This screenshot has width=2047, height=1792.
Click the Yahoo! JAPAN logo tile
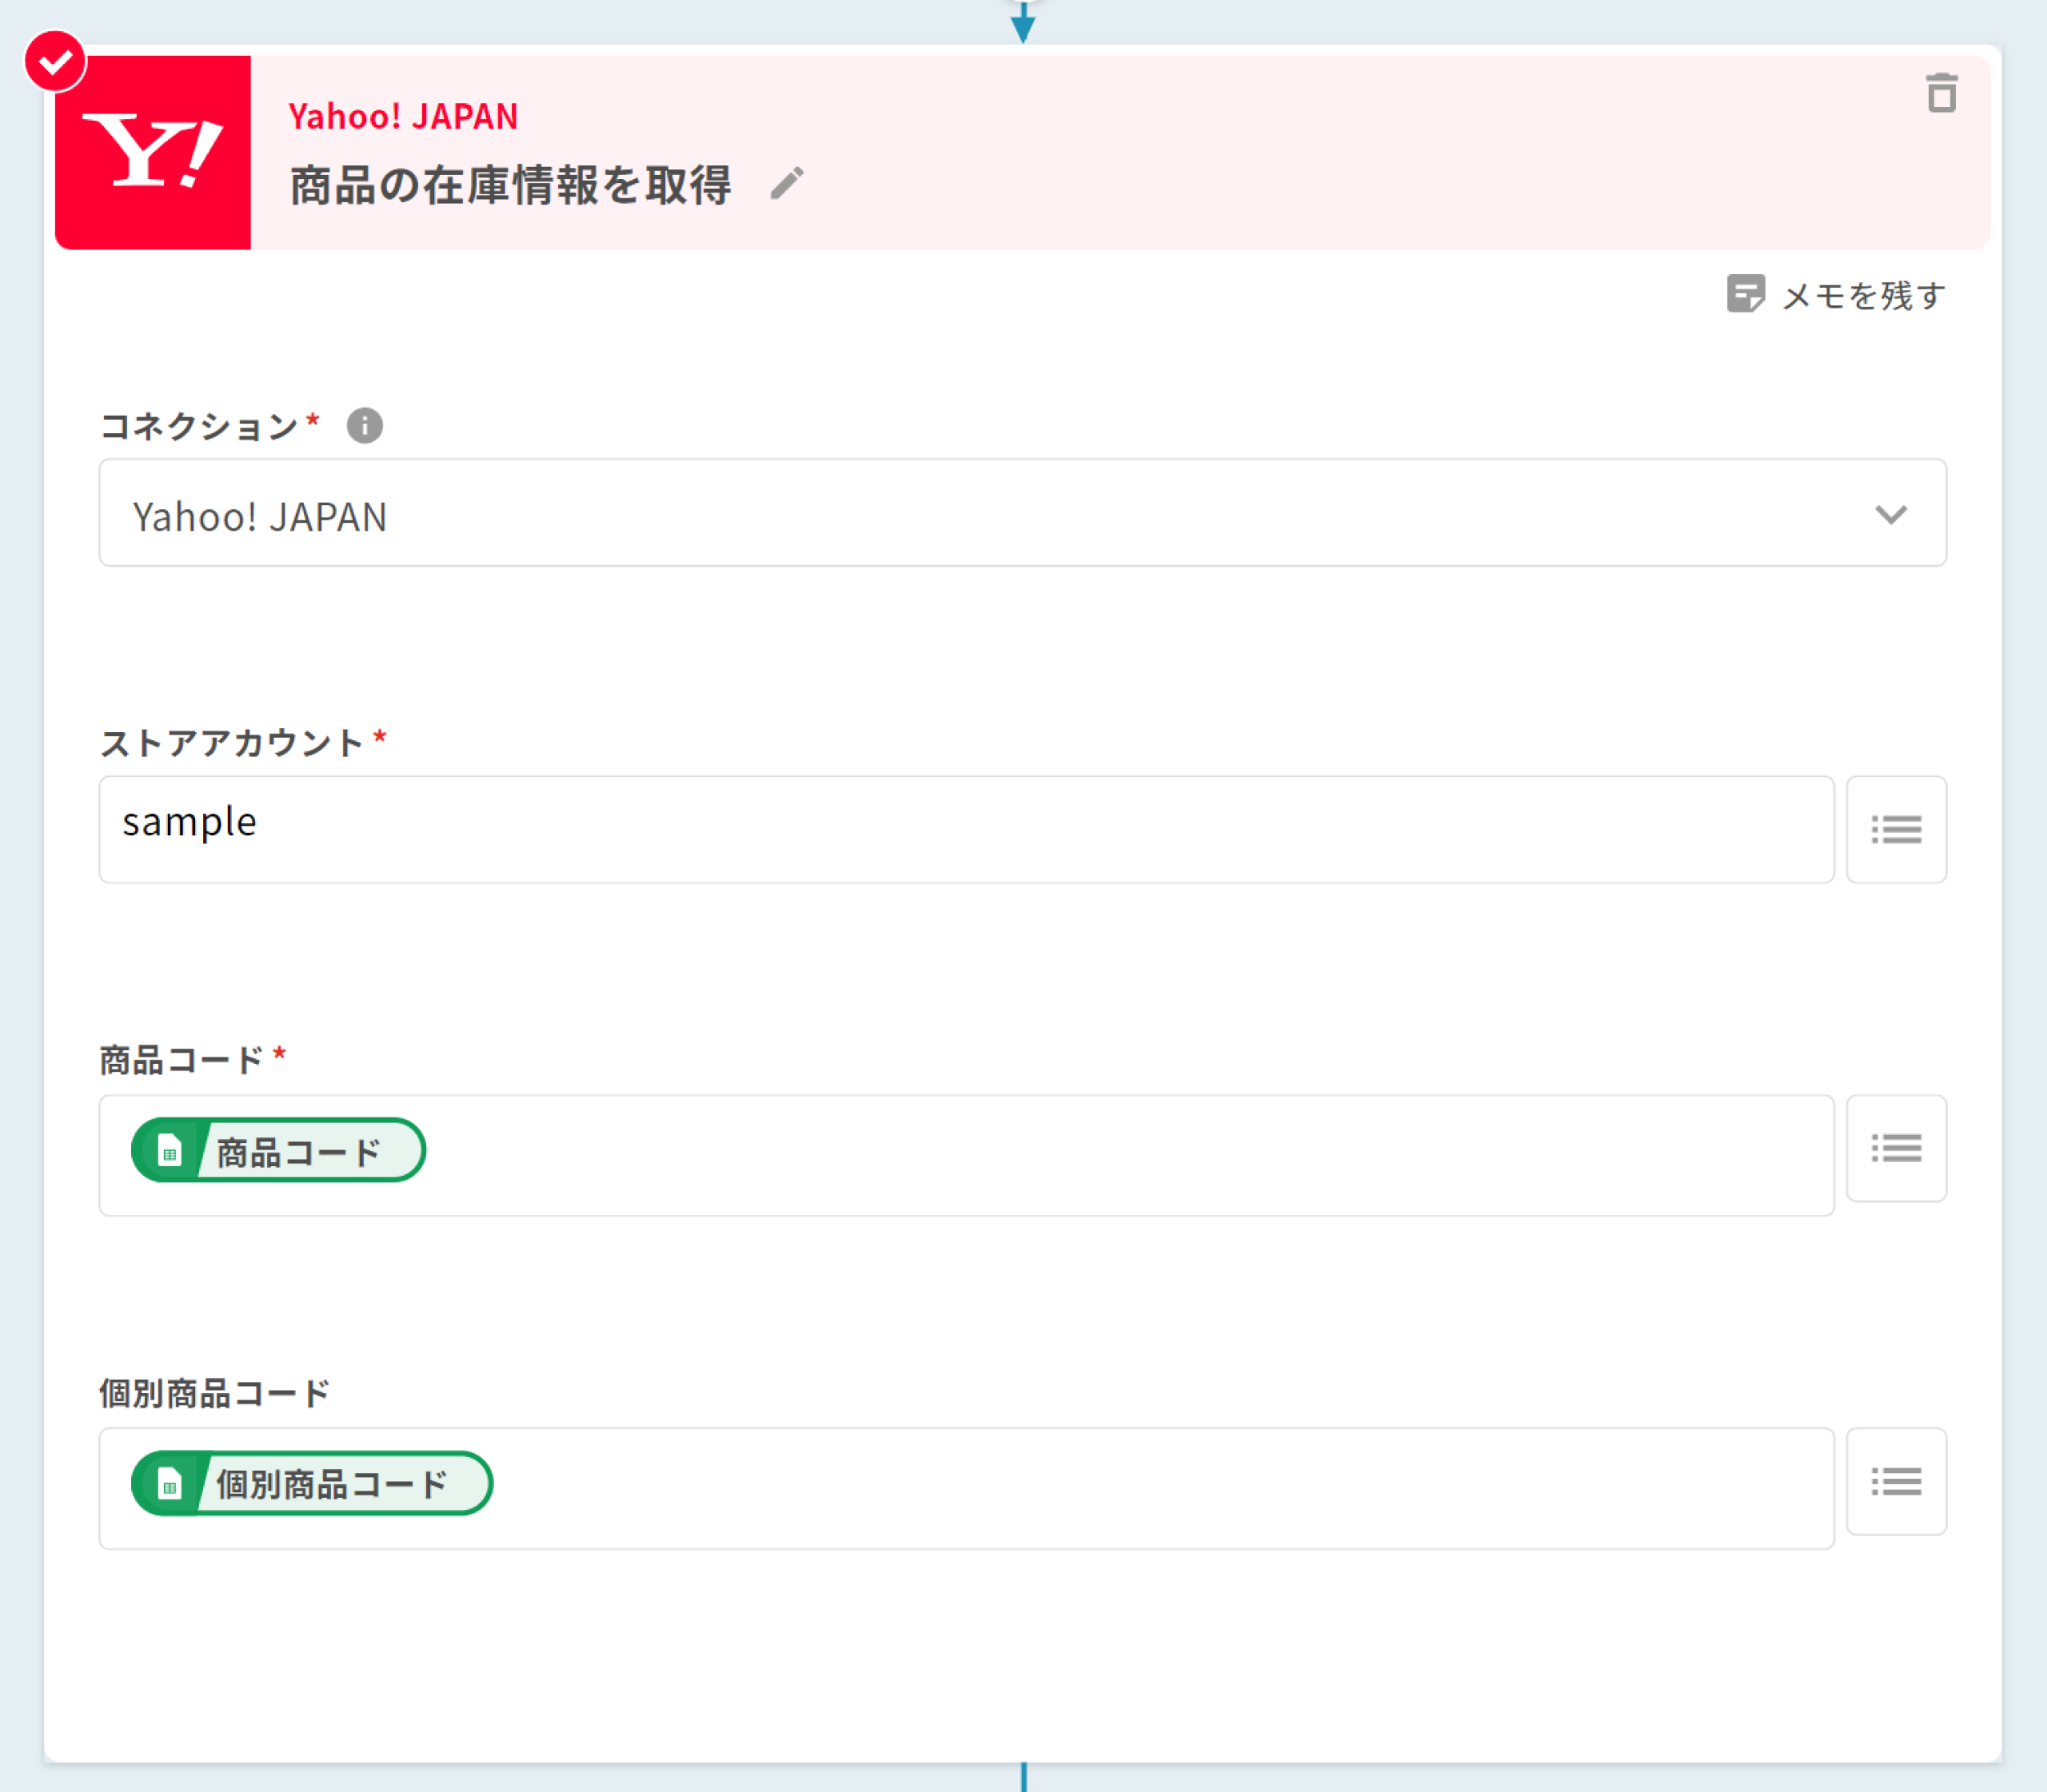[153, 152]
